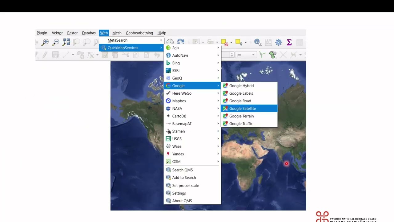The width and height of the screenshot is (394, 222).
Task: Open QuickMapServices Settings entry
Action: point(192,193)
